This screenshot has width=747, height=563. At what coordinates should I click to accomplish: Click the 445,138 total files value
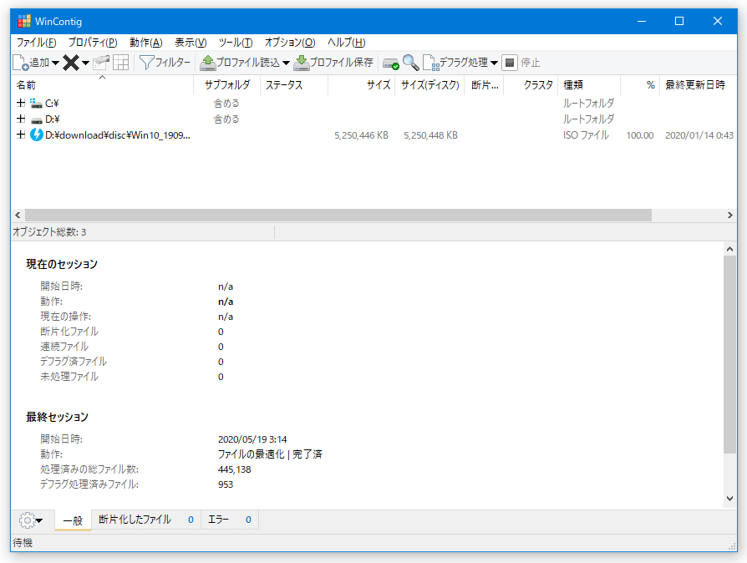click(234, 469)
